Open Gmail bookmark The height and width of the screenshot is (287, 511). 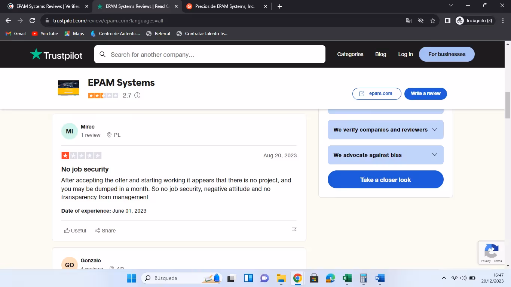coord(16,34)
